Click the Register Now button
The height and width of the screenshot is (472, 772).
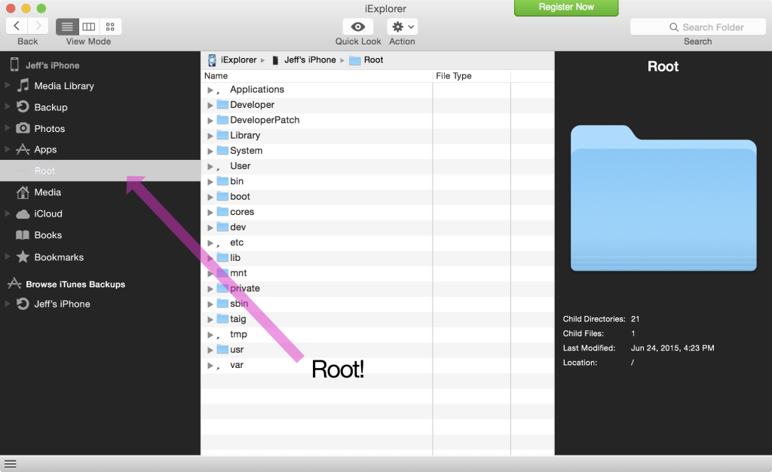(x=566, y=8)
